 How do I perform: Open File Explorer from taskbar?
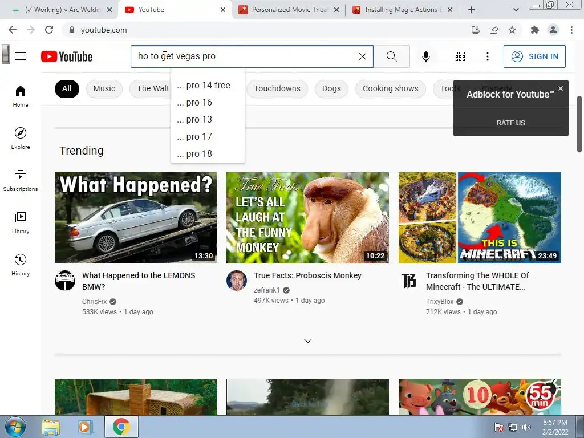pos(51,427)
